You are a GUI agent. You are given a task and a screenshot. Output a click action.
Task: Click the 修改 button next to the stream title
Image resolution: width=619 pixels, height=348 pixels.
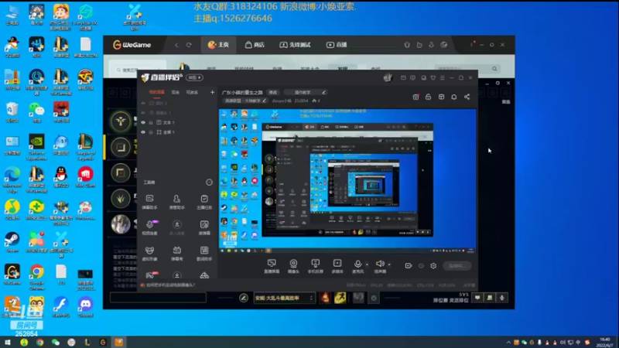click(273, 92)
